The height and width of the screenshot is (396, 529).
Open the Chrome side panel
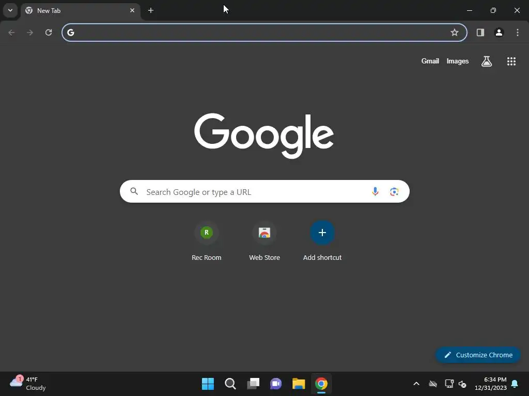(x=480, y=32)
